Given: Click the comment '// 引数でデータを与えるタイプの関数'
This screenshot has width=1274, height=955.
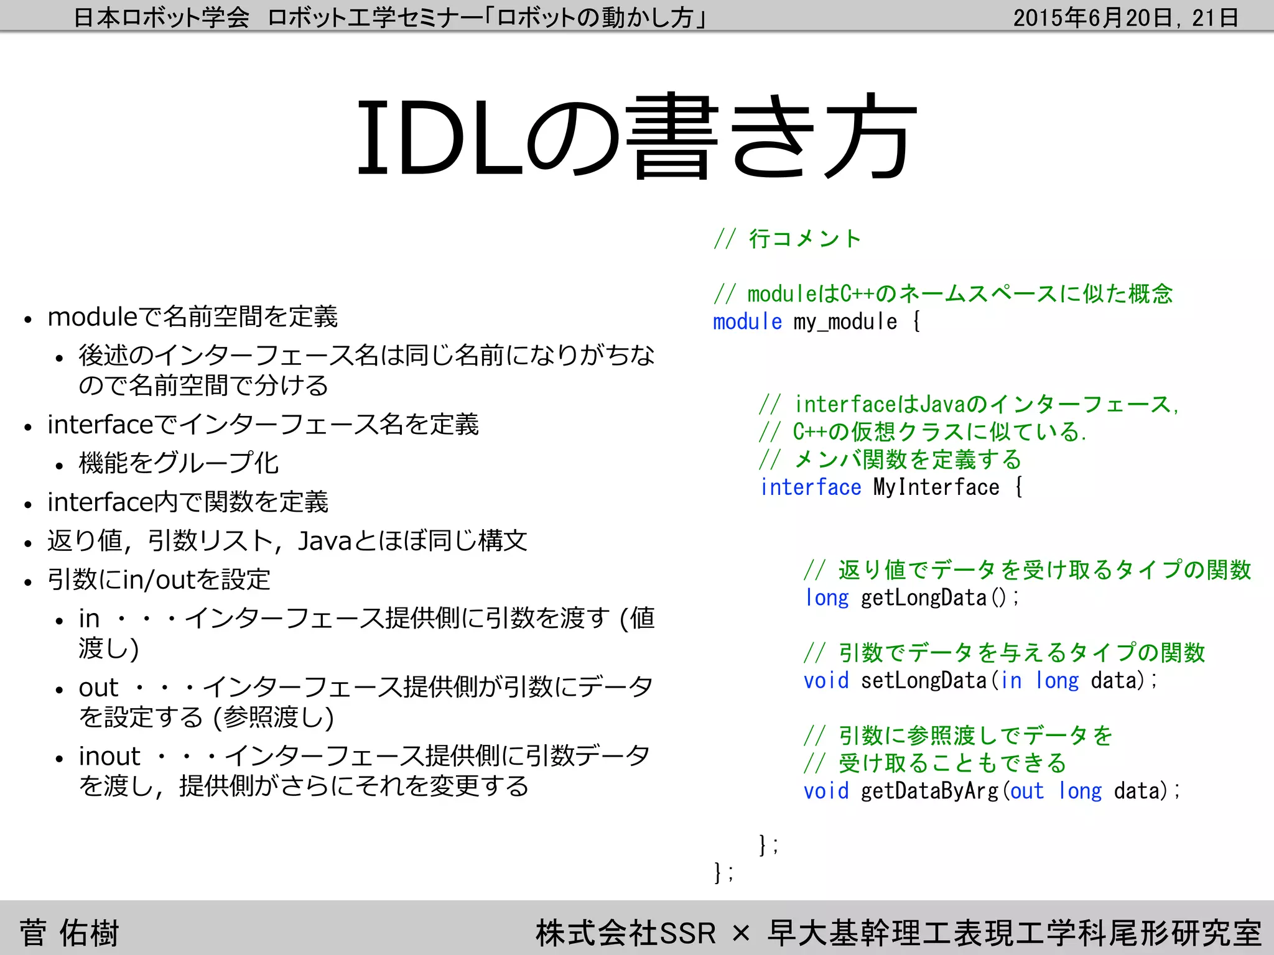Looking at the screenshot, I should click(1004, 653).
